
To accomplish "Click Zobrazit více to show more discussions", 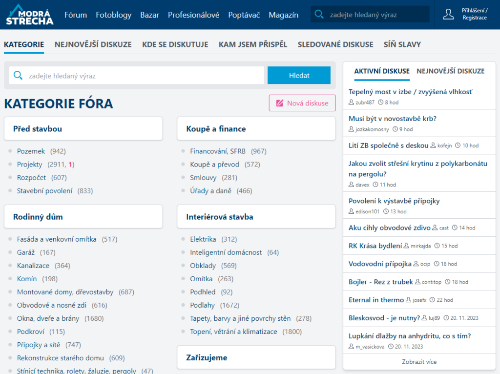I will 419,362.
